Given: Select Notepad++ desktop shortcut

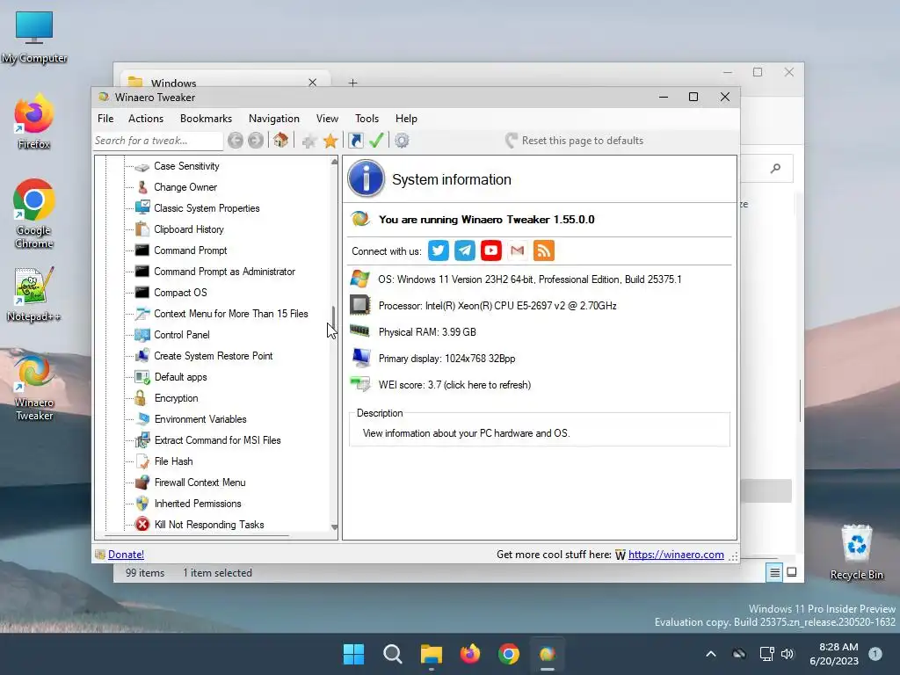Looking at the screenshot, I should [x=33, y=295].
